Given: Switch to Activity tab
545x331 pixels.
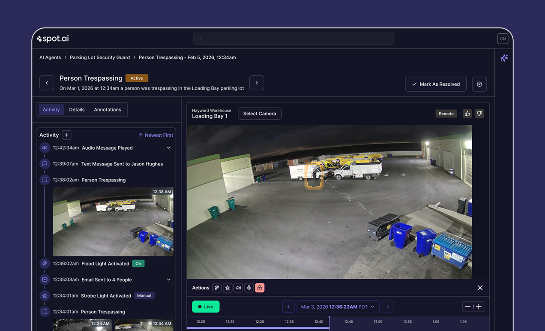Looking at the screenshot, I should coord(51,110).
